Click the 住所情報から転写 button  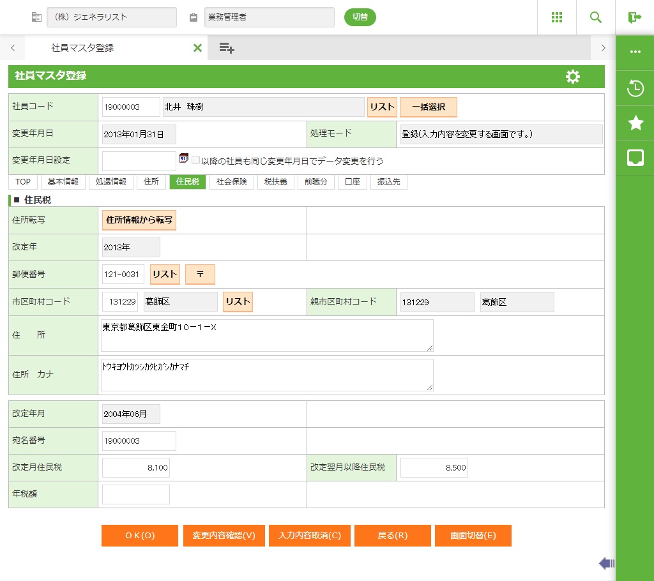click(x=139, y=220)
